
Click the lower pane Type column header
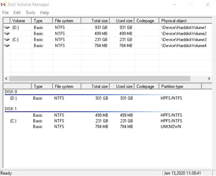pyautogui.click(x=42, y=86)
